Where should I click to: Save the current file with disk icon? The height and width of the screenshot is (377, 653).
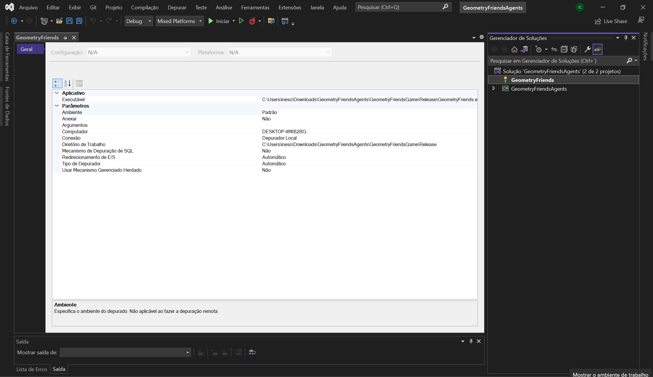tap(69, 21)
